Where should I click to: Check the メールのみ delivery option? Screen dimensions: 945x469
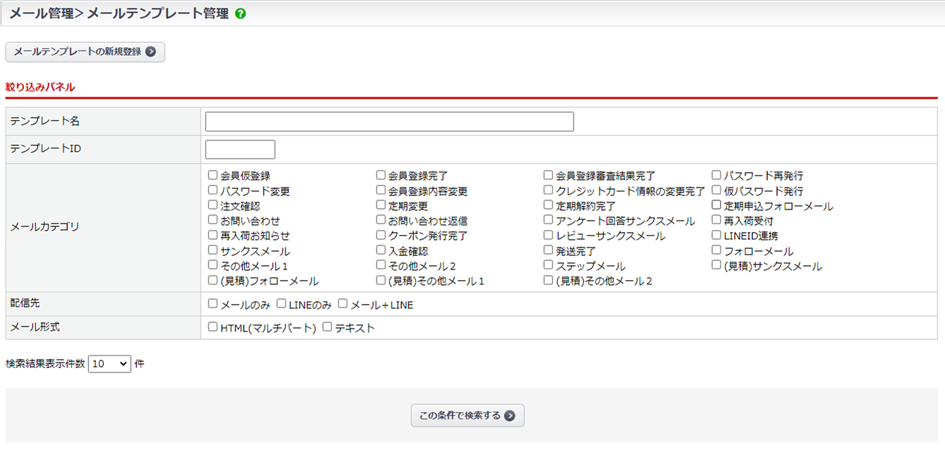click(x=213, y=304)
